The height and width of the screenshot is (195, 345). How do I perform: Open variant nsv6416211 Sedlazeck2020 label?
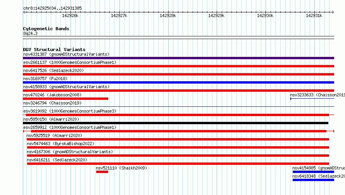[57, 160]
